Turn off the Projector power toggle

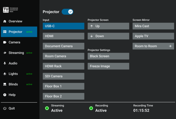(x=68, y=12)
